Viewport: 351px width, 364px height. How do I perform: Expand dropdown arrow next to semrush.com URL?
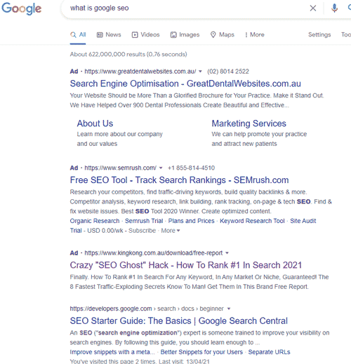[161, 168]
